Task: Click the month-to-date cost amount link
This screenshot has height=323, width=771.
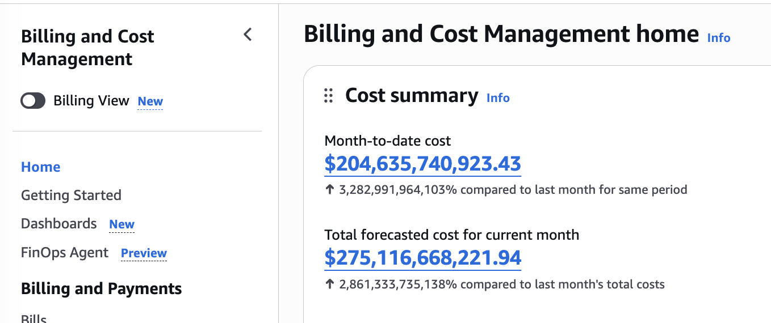Action: pyautogui.click(x=423, y=164)
